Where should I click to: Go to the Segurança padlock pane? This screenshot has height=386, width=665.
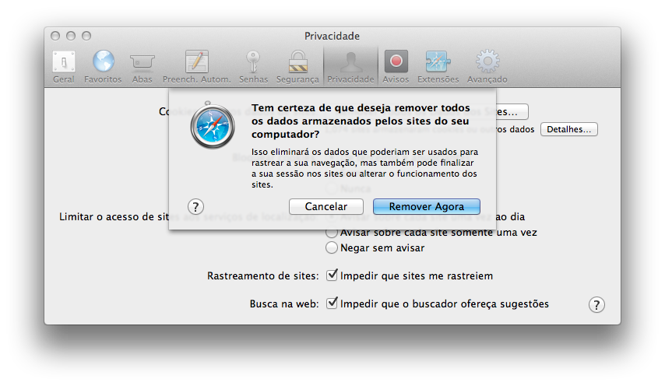click(296, 66)
